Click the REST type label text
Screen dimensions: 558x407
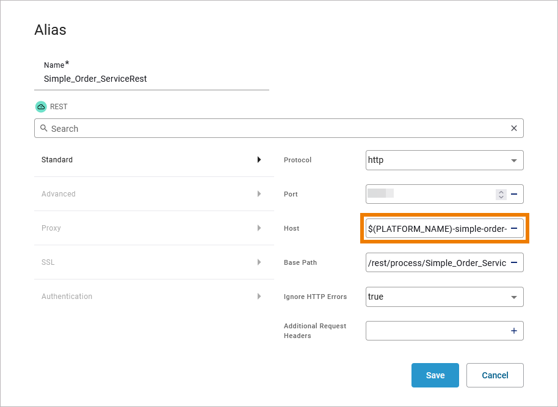[59, 107]
